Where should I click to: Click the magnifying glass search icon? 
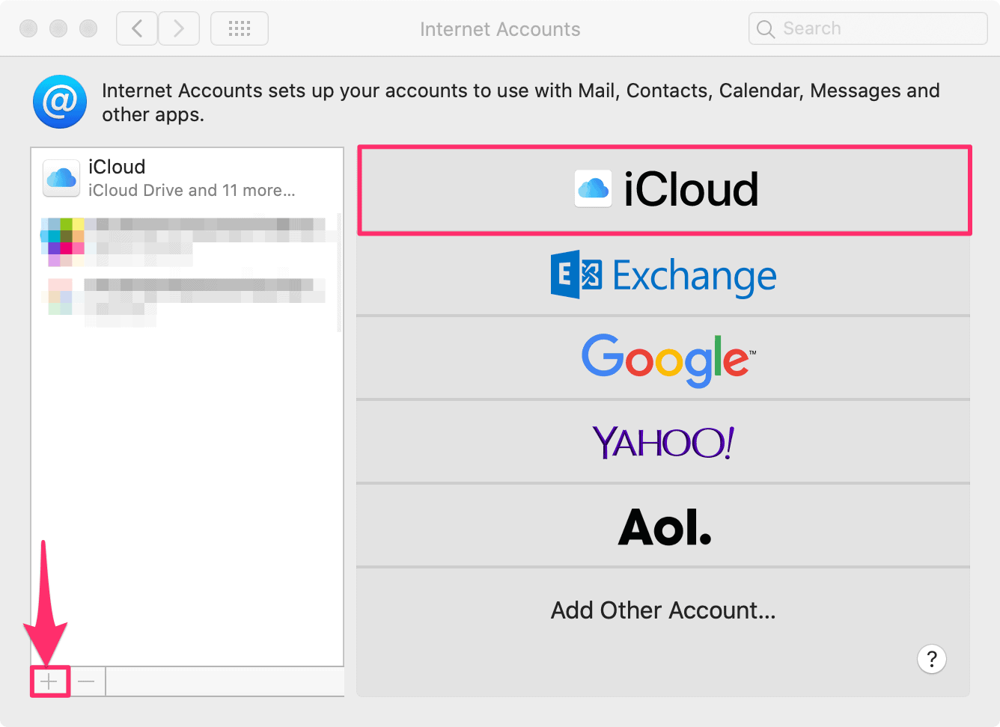click(x=766, y=29)
